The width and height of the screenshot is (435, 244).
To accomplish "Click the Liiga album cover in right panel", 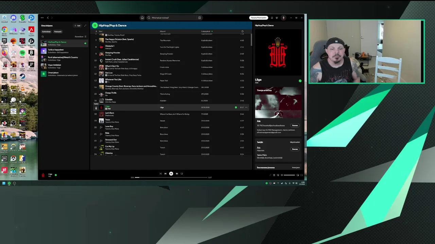I will click(278, 53).
